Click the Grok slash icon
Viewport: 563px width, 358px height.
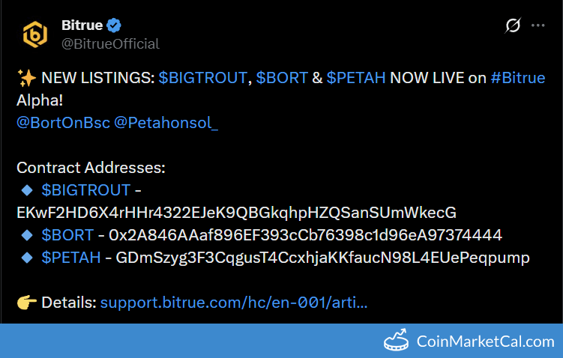513,25
